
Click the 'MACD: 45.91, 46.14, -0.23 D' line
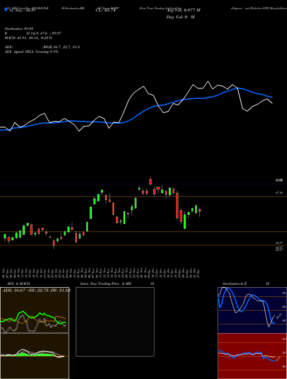click(28, 38)
